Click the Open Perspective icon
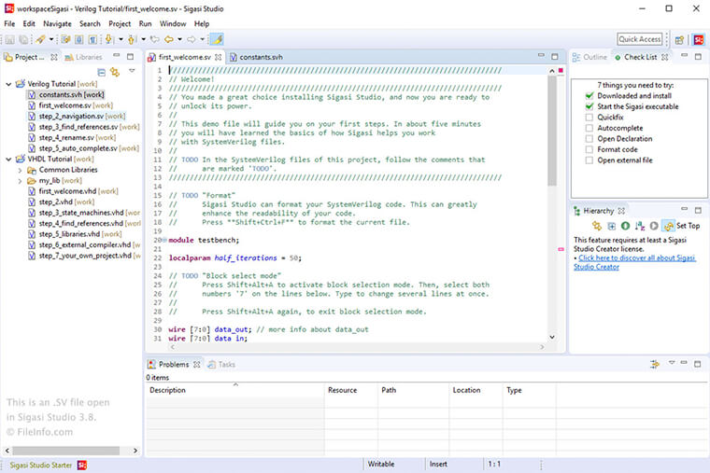Image resolution: width=710 pixels, height=473 pixels. pyautogui.click(x=679, y=39)
